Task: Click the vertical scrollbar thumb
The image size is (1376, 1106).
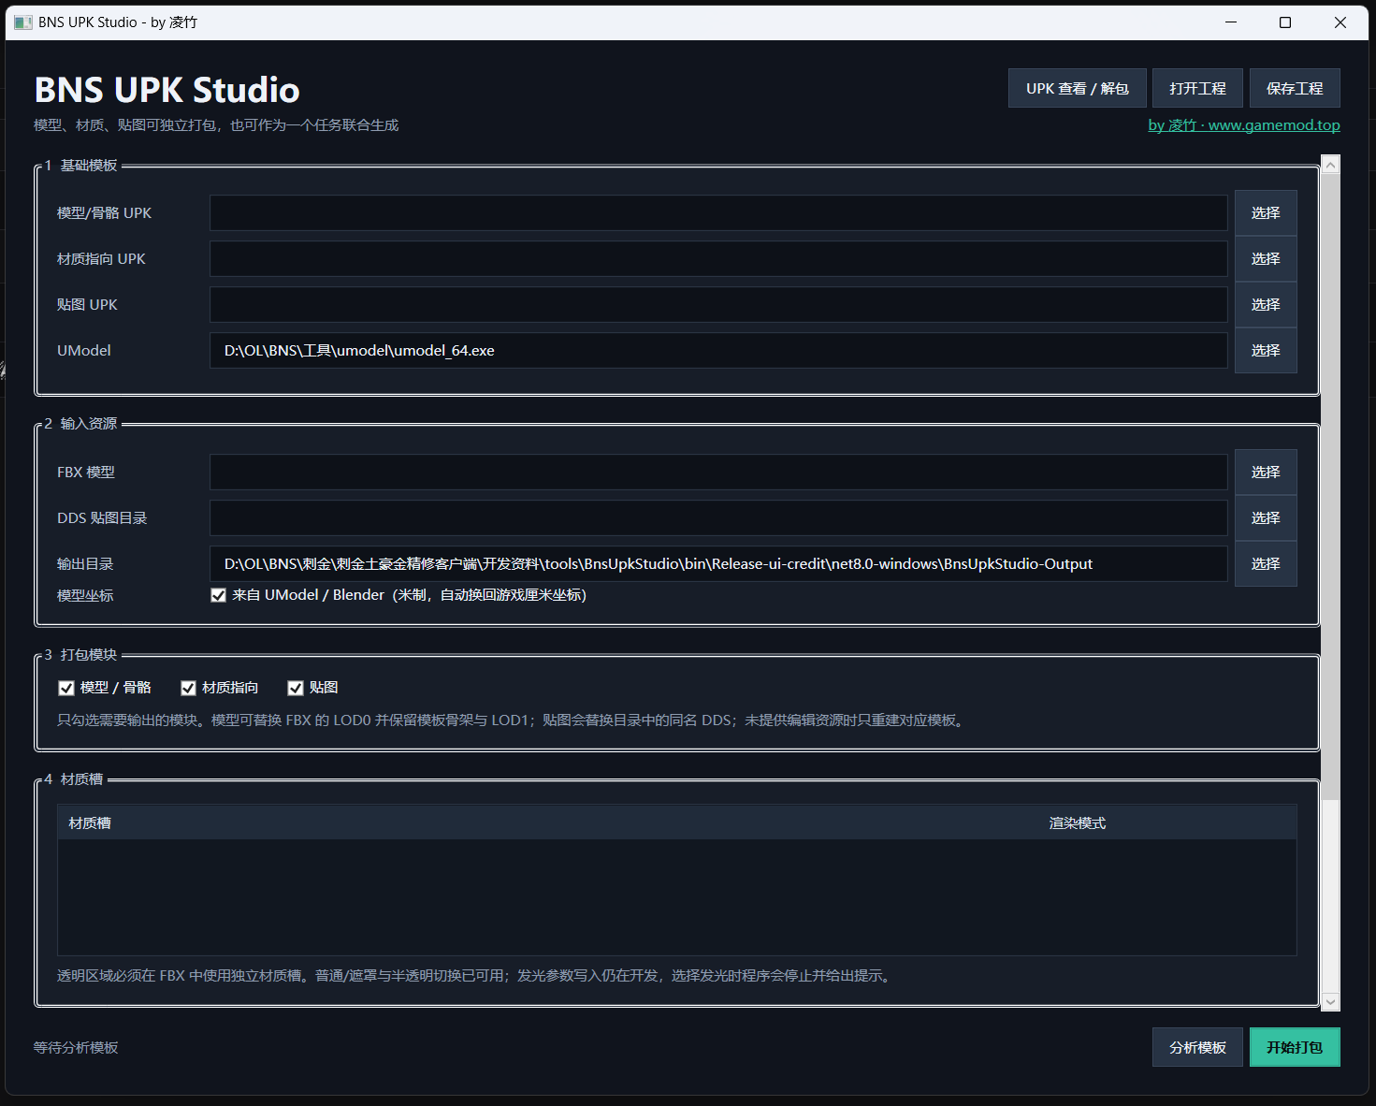Action: (x=1330, y=487)
